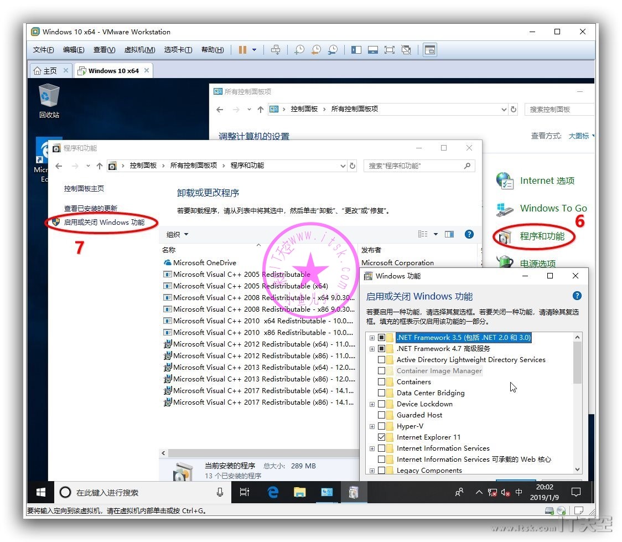Open the 查看(V) menu
The image size is (622, 542).
tap(105, 50)
